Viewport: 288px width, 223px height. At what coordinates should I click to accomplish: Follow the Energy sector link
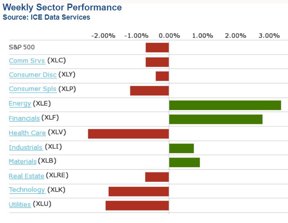(x=20, y=103)
